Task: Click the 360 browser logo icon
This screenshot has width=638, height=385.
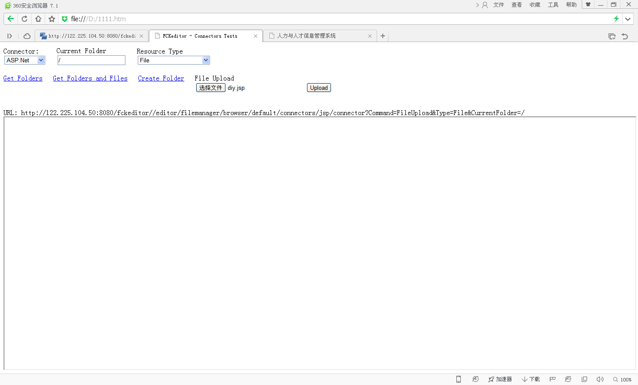Action: point(8,5)
